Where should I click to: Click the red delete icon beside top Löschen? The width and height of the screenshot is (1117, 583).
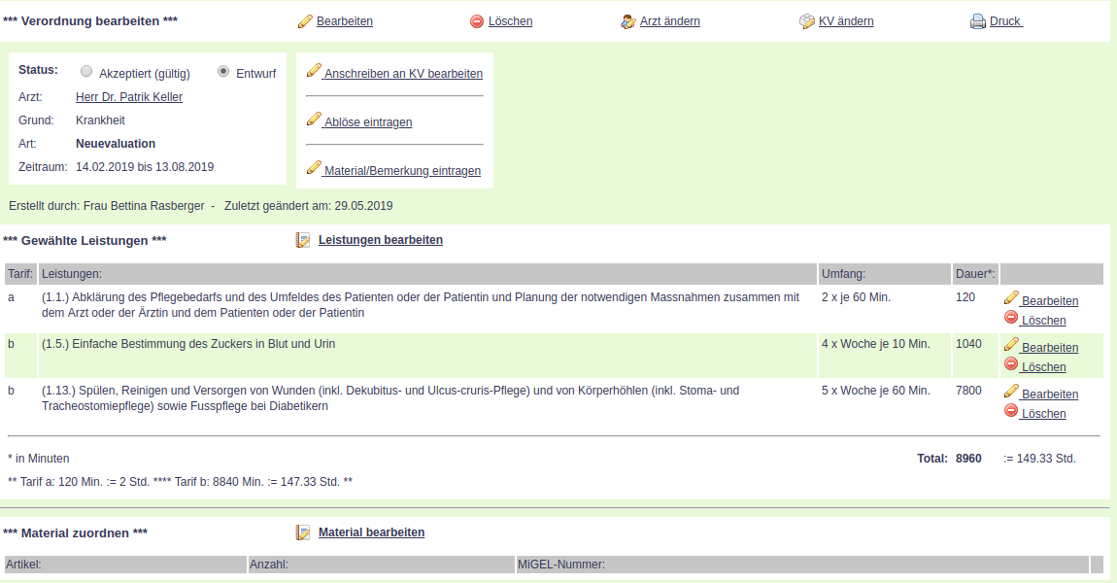click(477, 21)
